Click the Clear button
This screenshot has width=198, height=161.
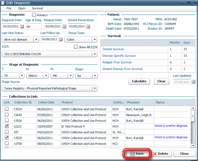[x=161, y=81]
